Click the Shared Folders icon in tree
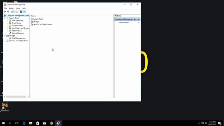 (x=10, y=26)
